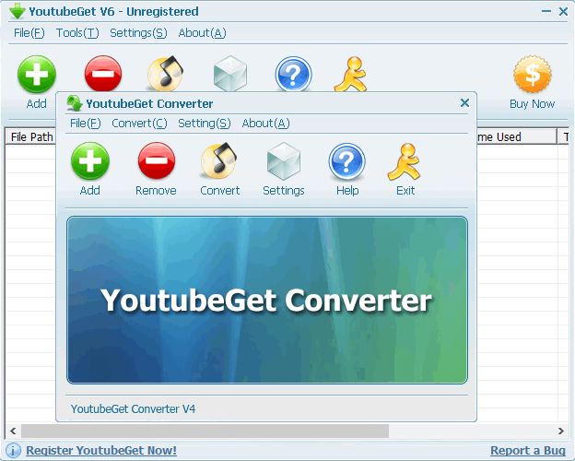Click the Exit running man icon in Converter

coord(405,161)
